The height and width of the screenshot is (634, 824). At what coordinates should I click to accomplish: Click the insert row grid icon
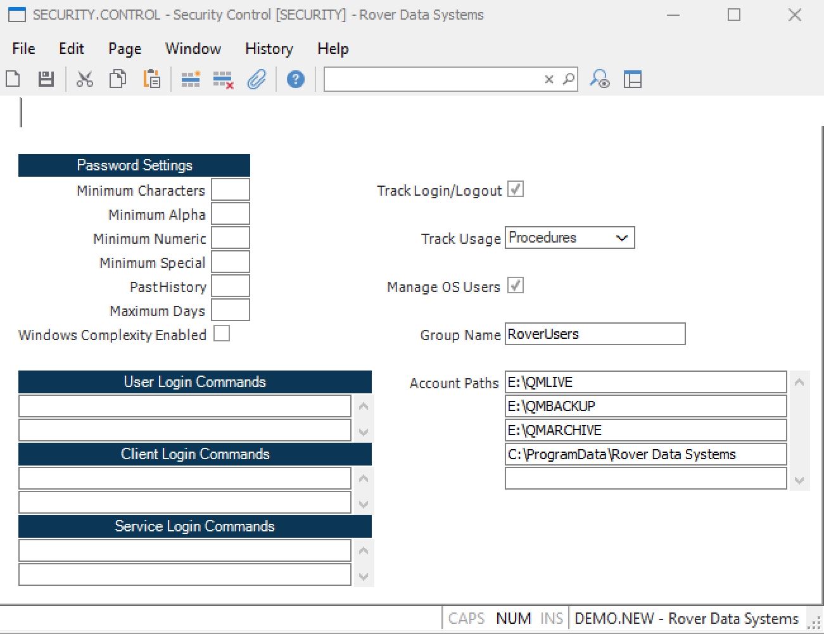[191, 79]
